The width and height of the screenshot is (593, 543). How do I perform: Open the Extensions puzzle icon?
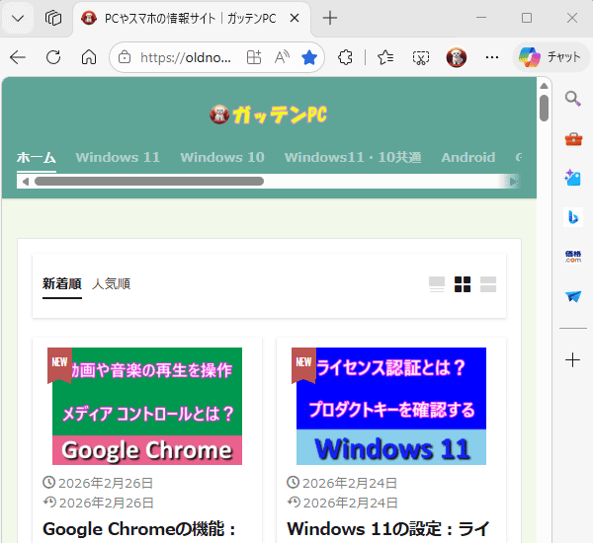[345, 57]
